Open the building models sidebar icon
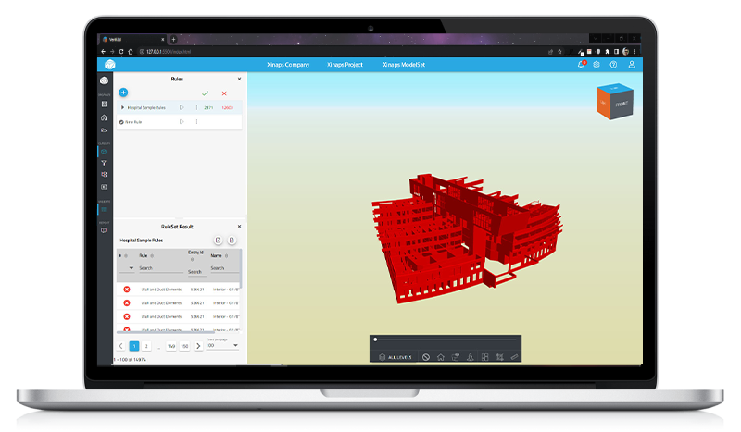 point(104,104)
